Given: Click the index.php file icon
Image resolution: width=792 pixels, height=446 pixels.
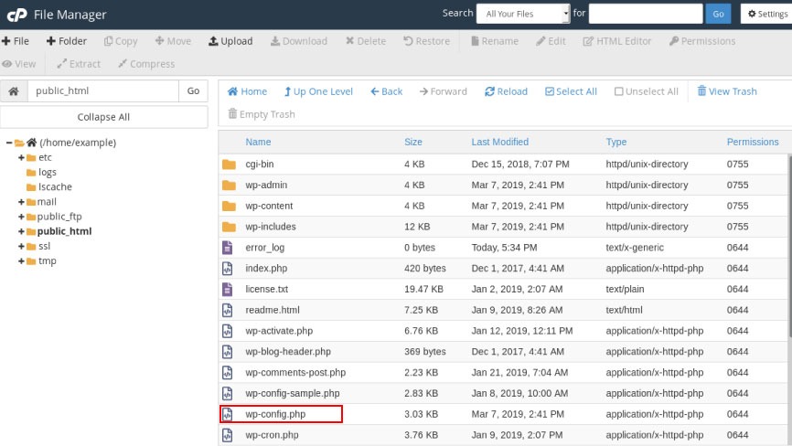Looking at the screenshot, I should 228,269.
